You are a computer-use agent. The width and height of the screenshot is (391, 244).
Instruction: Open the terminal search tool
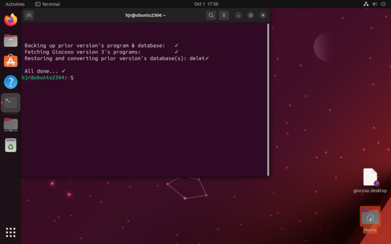tap(211, 15)
